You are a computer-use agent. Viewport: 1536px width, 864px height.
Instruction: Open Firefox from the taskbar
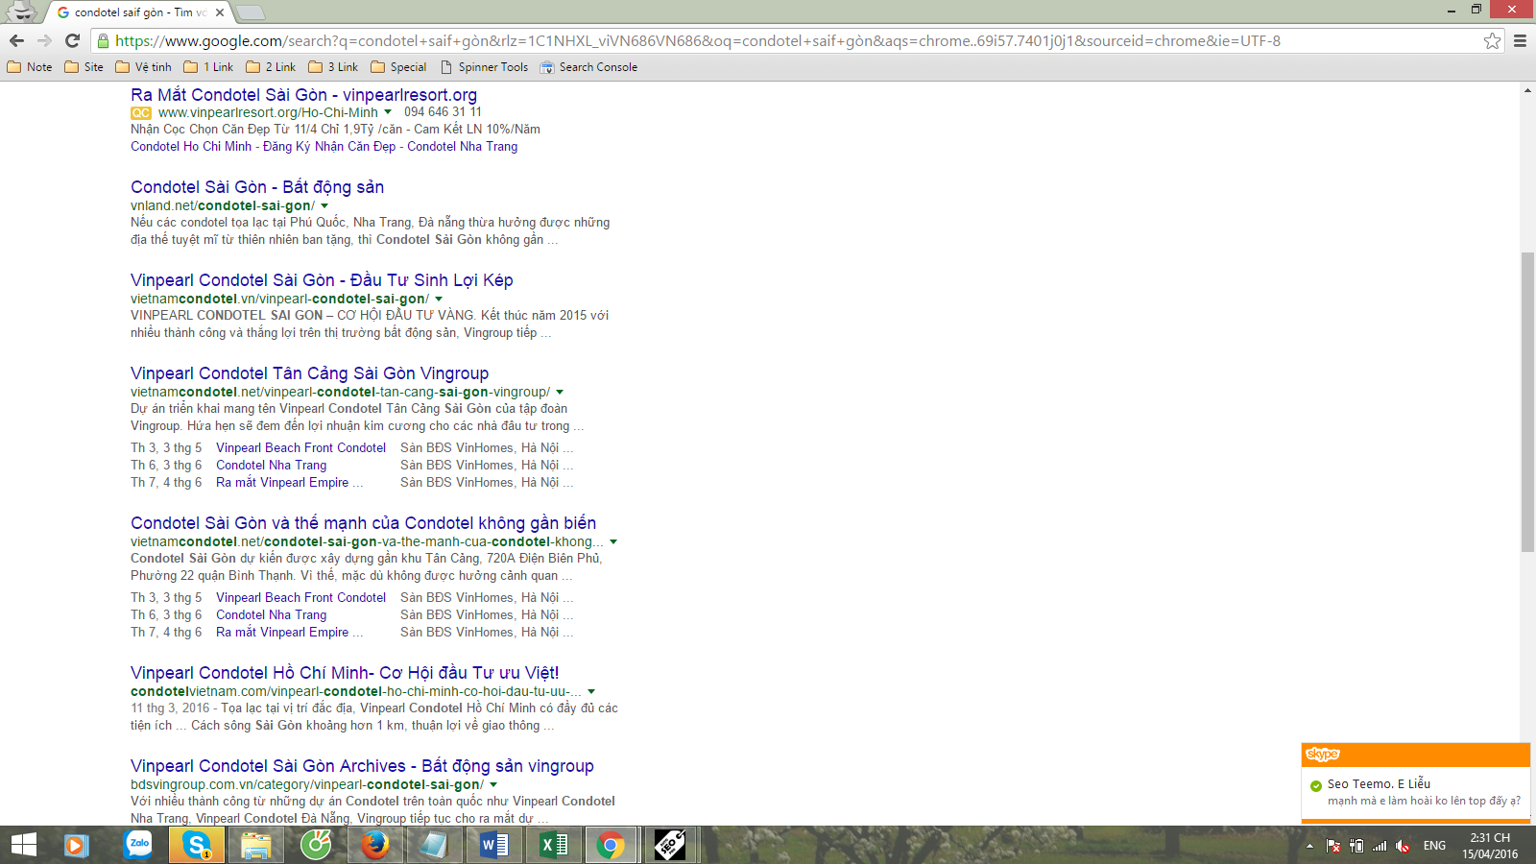374,845
